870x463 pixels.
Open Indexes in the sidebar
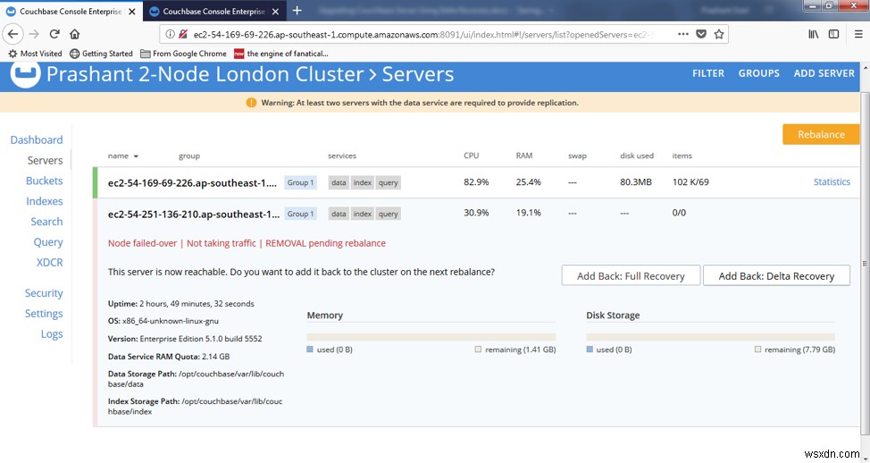coord(44,201)
